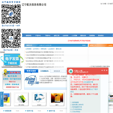Mute the chat widget sound icon
This screenshot has width=113, height=113.
point(102,70)
